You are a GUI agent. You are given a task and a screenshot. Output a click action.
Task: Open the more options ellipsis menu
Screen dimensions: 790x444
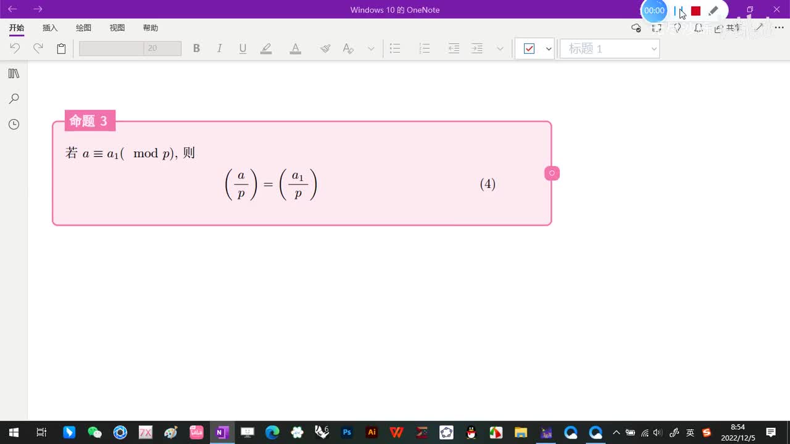click(779, 28)
